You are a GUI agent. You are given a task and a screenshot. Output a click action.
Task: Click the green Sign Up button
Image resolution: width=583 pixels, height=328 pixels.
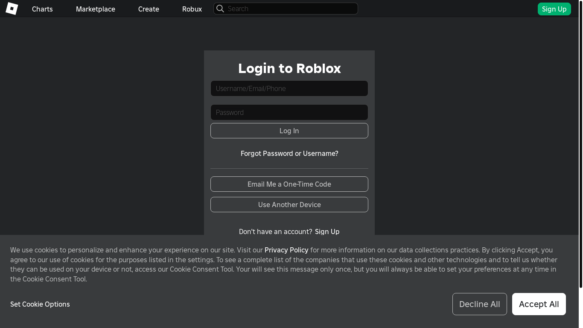click(554, 9)
